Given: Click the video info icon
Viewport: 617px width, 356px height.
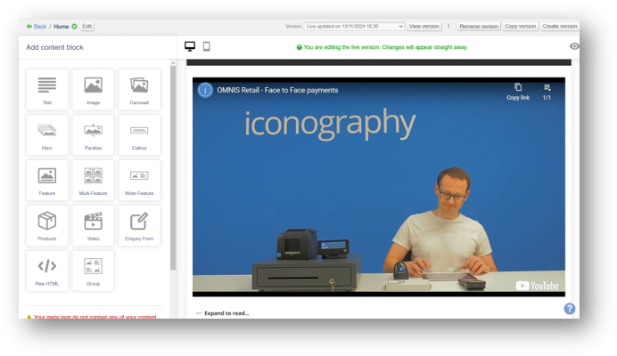Looking at the screenshot, I should (205, 90).
